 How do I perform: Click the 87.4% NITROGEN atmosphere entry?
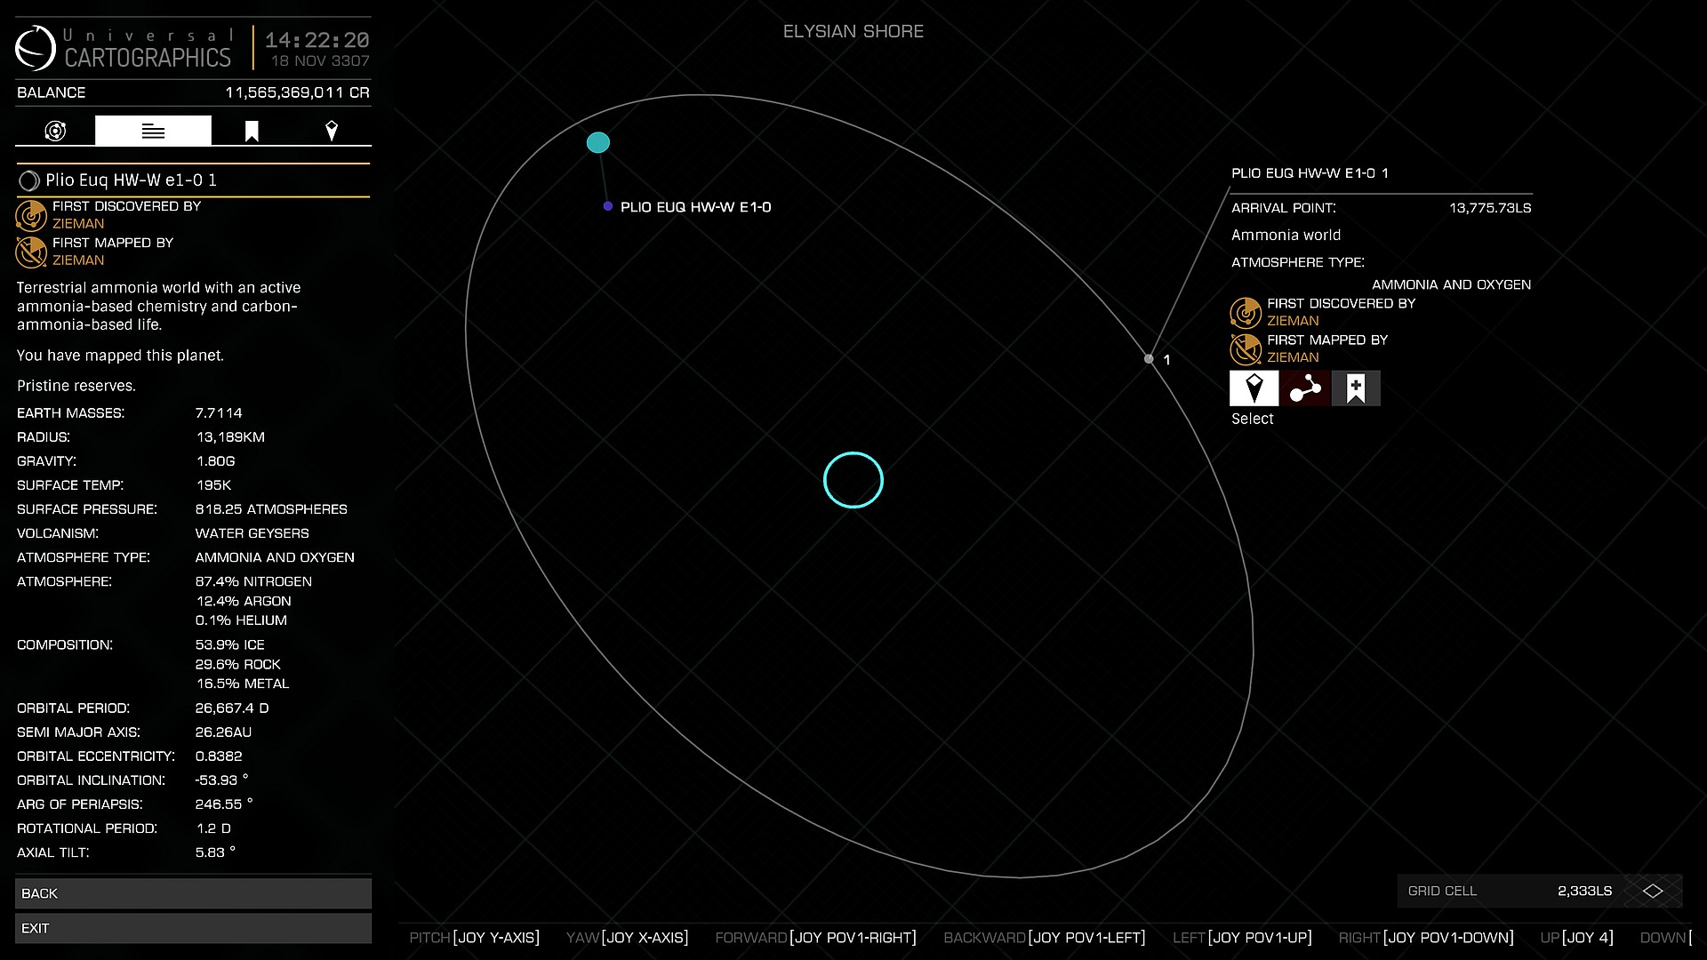click(253, 581)
